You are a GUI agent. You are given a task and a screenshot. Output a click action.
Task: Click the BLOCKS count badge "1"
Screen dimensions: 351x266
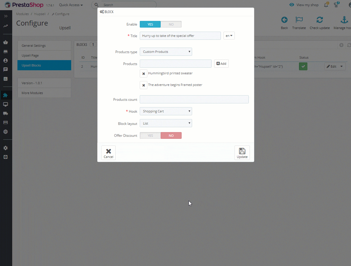[93, 45]
